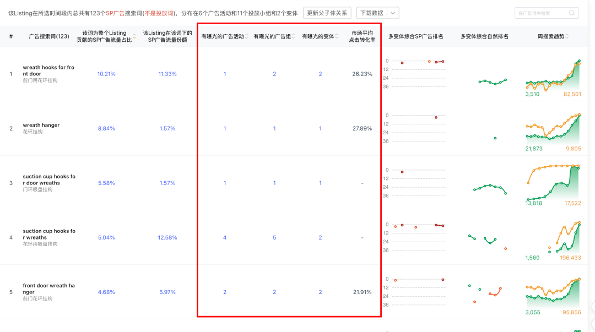This screenshot has height=332, width=595.
Task: Click the 广告搜索词(123) column header
Action: [x=49, y=36]
